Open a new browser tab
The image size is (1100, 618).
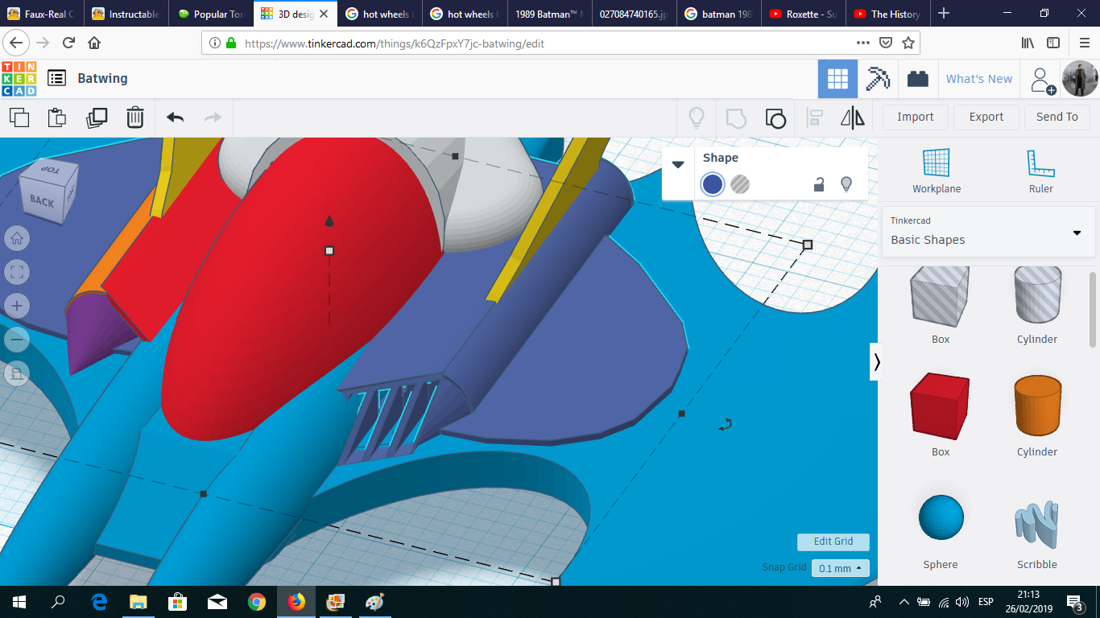point(944,14)
